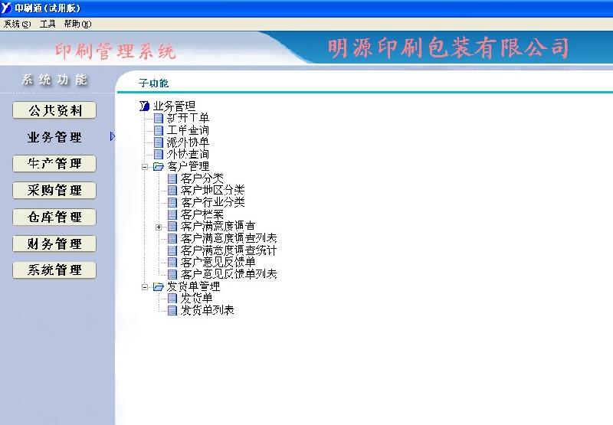The height and width of the screenshot is (425, 613).
Task: Open the 仓库管理 module
Action: coord(54,217)
